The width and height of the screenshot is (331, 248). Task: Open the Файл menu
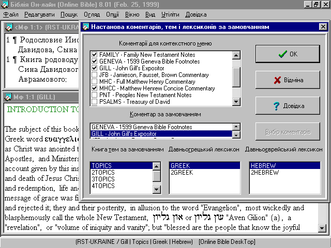[10, 15]
